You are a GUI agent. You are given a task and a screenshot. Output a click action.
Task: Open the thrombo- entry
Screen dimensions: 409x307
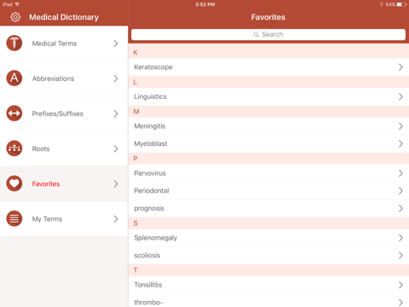(x=268, y=301)
